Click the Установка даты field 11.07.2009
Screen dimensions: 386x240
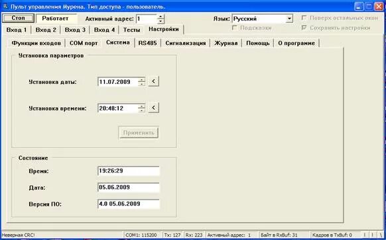pyautogui.click(x=117, y=82)
